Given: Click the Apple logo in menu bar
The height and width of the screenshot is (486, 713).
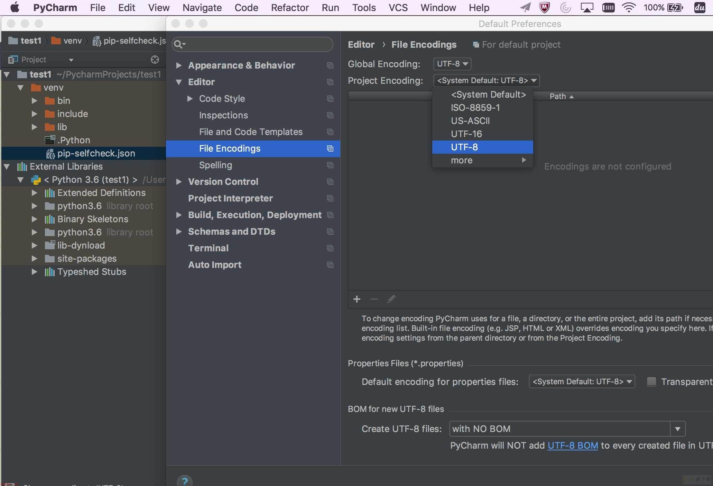Looking at the screenshot, I should (15, 8).
